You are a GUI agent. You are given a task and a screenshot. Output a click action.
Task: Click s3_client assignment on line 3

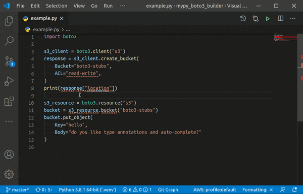[x=85, y=51]
